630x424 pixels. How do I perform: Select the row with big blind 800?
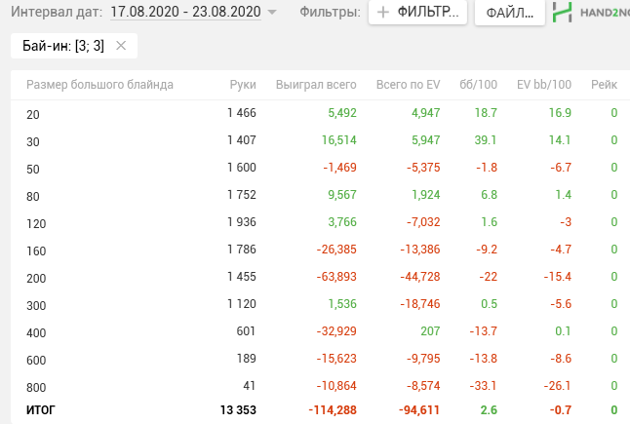(x=320, y=387)
